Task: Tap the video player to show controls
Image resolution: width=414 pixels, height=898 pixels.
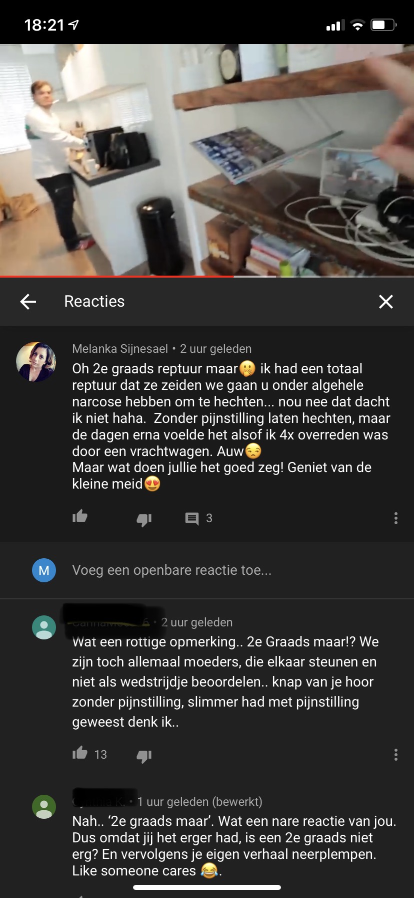Action: pyautogui.click(x=207, y=159)
